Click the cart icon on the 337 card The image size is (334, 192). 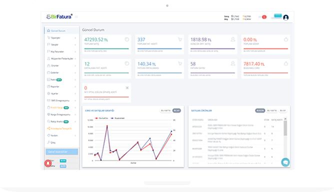pos(180,39)
